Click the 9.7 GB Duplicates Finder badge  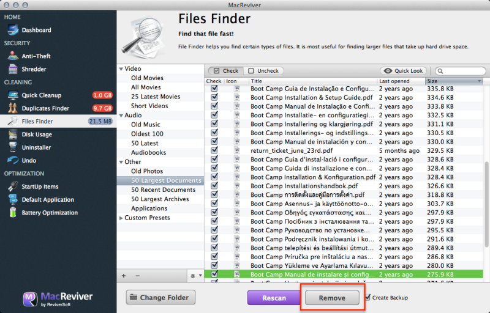pos(102,108)
